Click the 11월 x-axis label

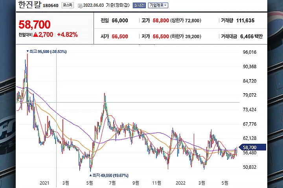coord(156,183)
